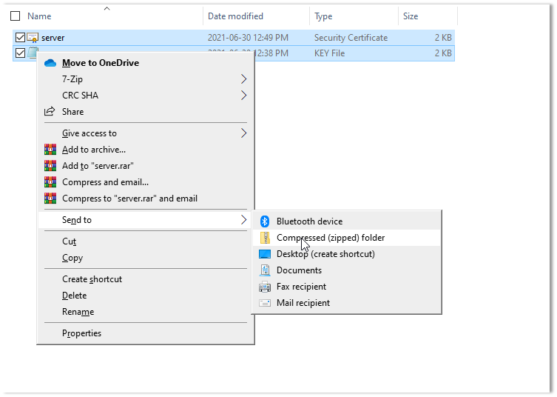The width and height of the screenshot is (557, 397).
Task: Click the Size column header
Action: (x=411, y=16)
